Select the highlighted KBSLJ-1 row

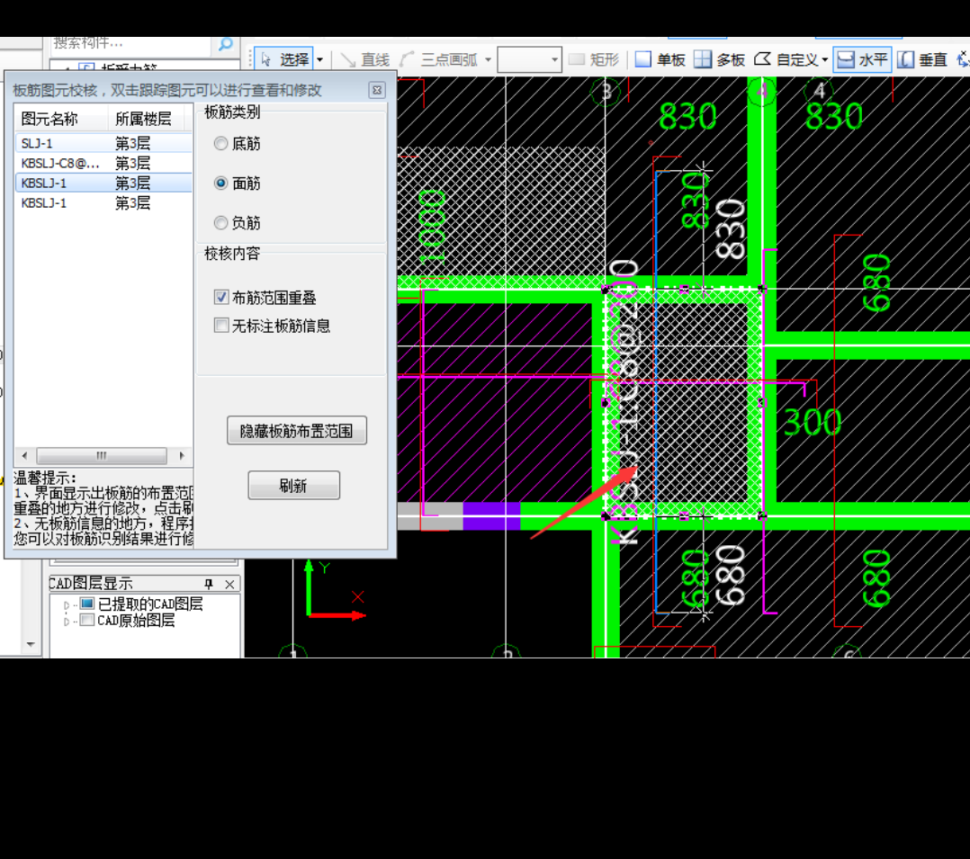[103, 183]
